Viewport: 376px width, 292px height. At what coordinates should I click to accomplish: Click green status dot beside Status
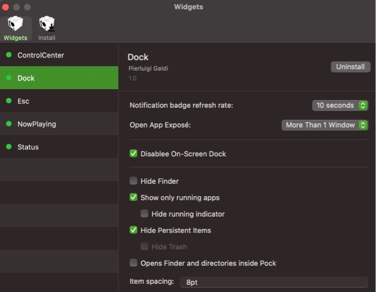[x=9, y=147]
